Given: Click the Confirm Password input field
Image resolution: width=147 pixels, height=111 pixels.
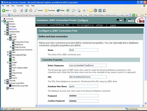Looking at the screenshot, I should click(x=84, y=101).
